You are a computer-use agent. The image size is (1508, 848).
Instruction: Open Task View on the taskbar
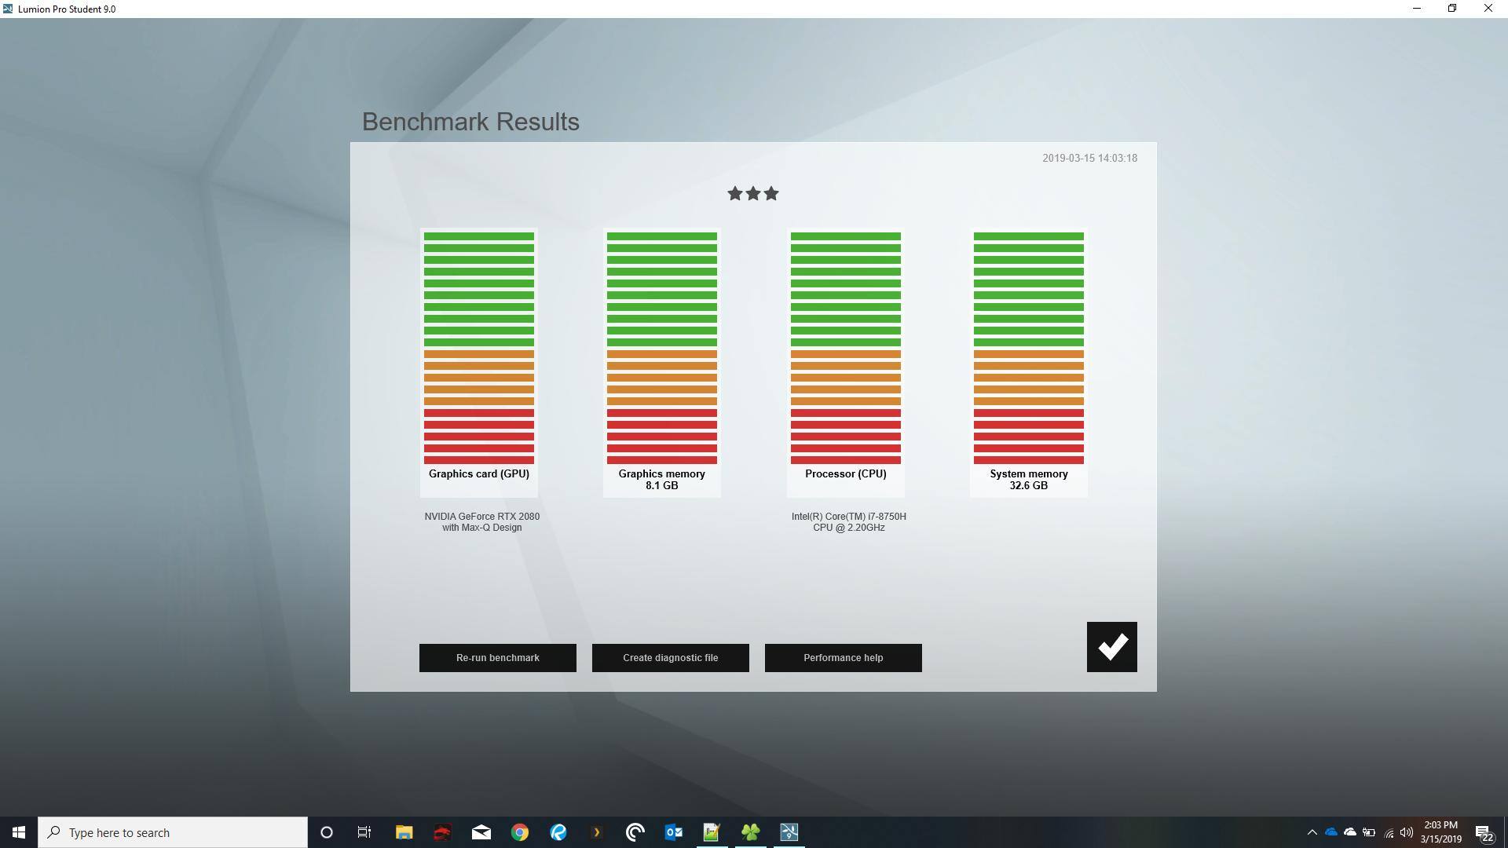(x=364, y=832)
